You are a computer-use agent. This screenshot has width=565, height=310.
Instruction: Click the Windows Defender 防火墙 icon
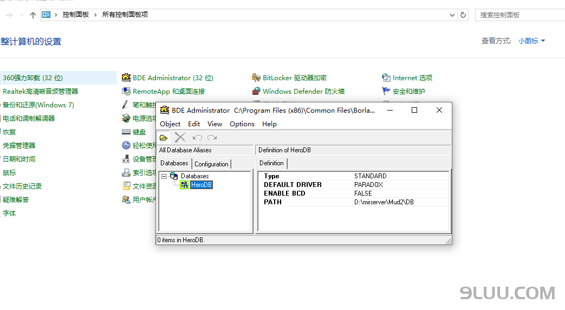point(256,91)
